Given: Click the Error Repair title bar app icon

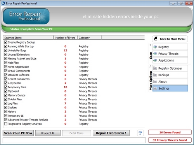Looking at the screenshot, I should tap(3, 3).
